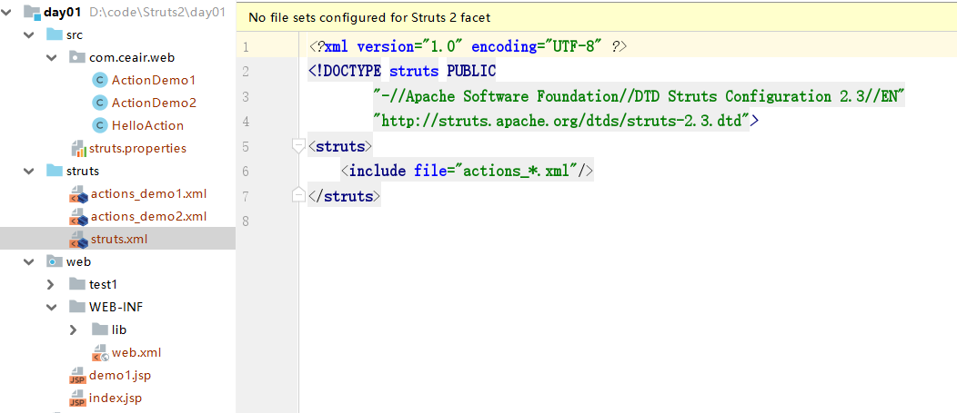Collapse the web folder chevron
This screenshot has height=413, width=957.
(x=29, y=262)
